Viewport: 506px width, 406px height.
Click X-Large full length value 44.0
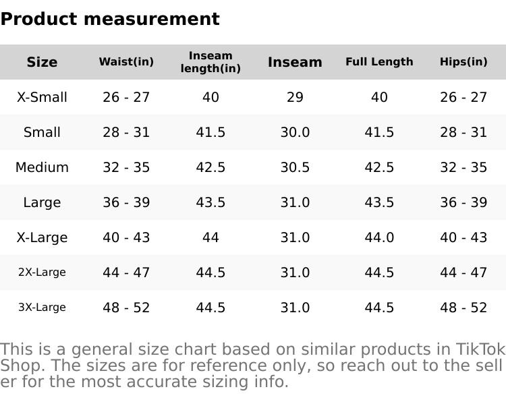[379, 237]
